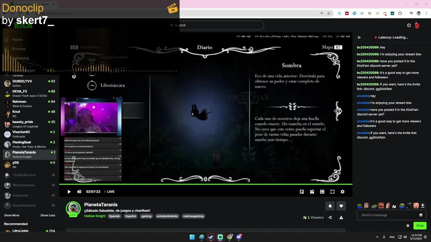This screenshot has width=431, height=242.
Task: Open Viserion92 channel in sidebar
Action: point(30,134)
